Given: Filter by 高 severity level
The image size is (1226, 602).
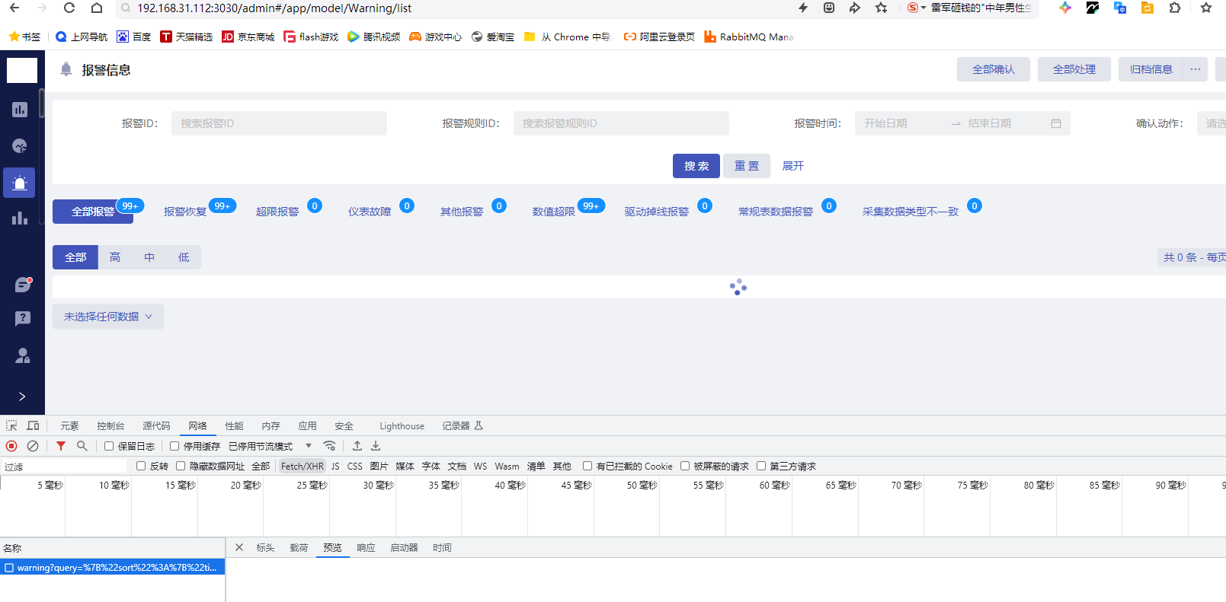Looking at the screenshot, I should [x=115, y=257].
